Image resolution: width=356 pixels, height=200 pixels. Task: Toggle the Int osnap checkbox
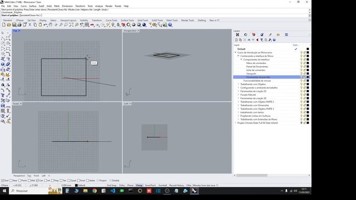pos(46,181)
